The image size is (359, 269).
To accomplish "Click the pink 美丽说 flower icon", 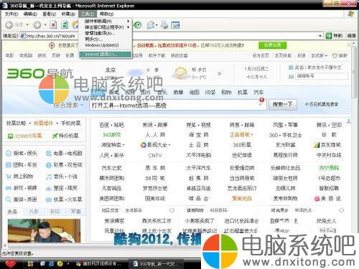I will 317,199.
